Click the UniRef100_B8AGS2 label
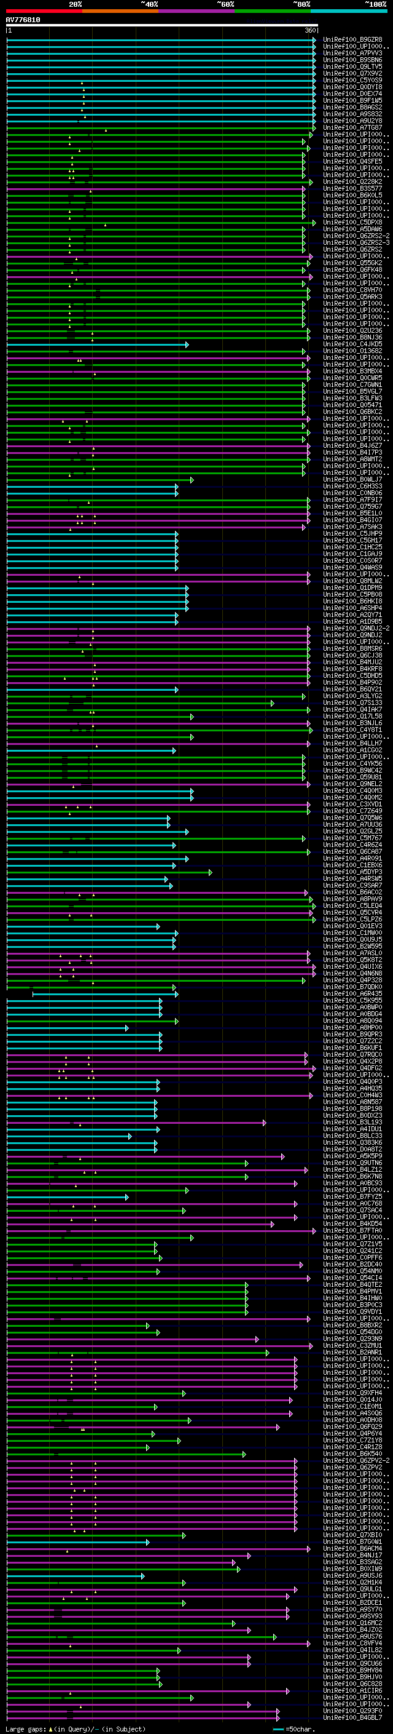The width and height of the screenshot is (393, 1734). tap(352, 107)
